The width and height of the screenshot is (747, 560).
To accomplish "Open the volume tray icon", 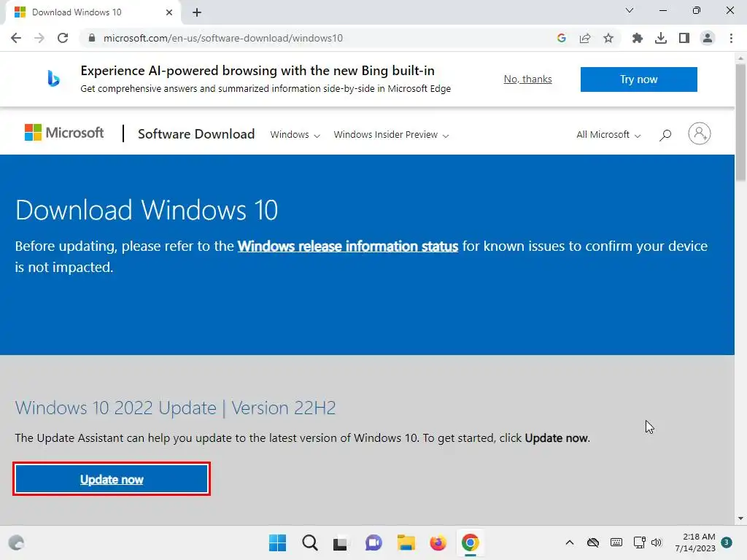I will (x=657, y=542).
